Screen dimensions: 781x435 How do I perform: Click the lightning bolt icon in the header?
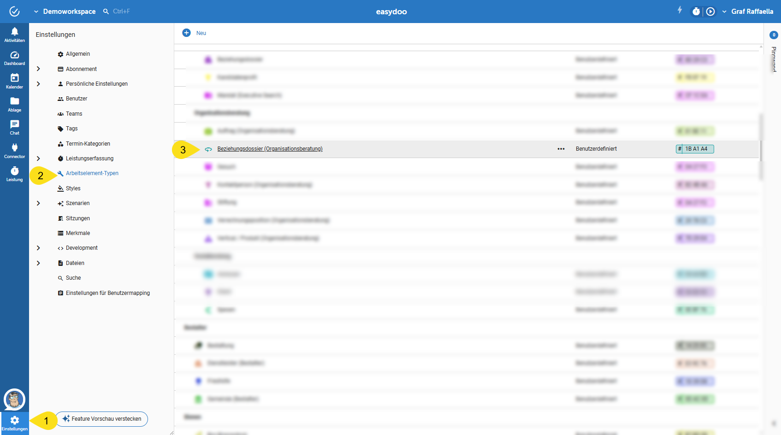680,10
